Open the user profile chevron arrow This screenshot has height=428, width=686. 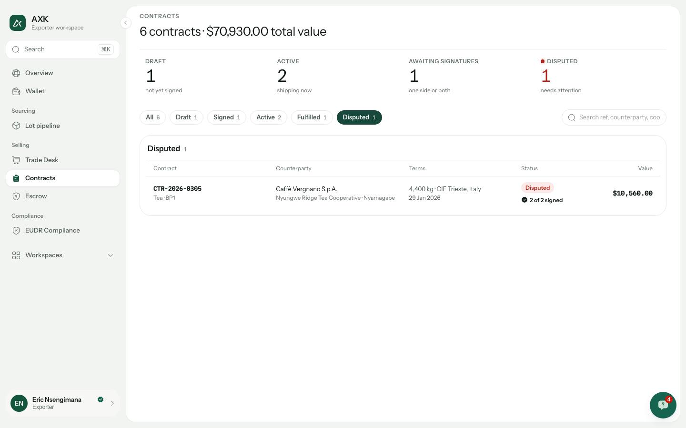(112, 403)
